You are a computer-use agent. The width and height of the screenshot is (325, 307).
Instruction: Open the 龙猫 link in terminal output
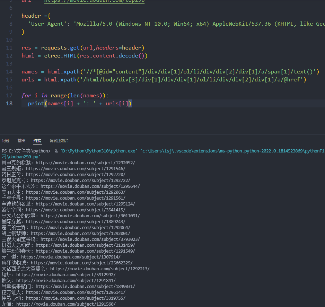point(66,304)
